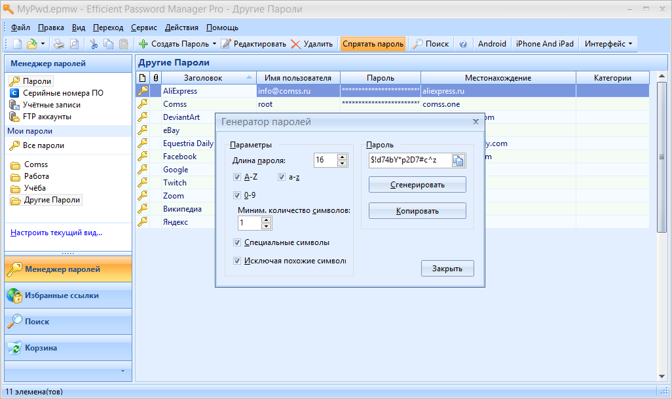672x399 pixels.
Task: Disable the 0-9 checkbox
Action: pyautogui.click(x=236, y=195)
